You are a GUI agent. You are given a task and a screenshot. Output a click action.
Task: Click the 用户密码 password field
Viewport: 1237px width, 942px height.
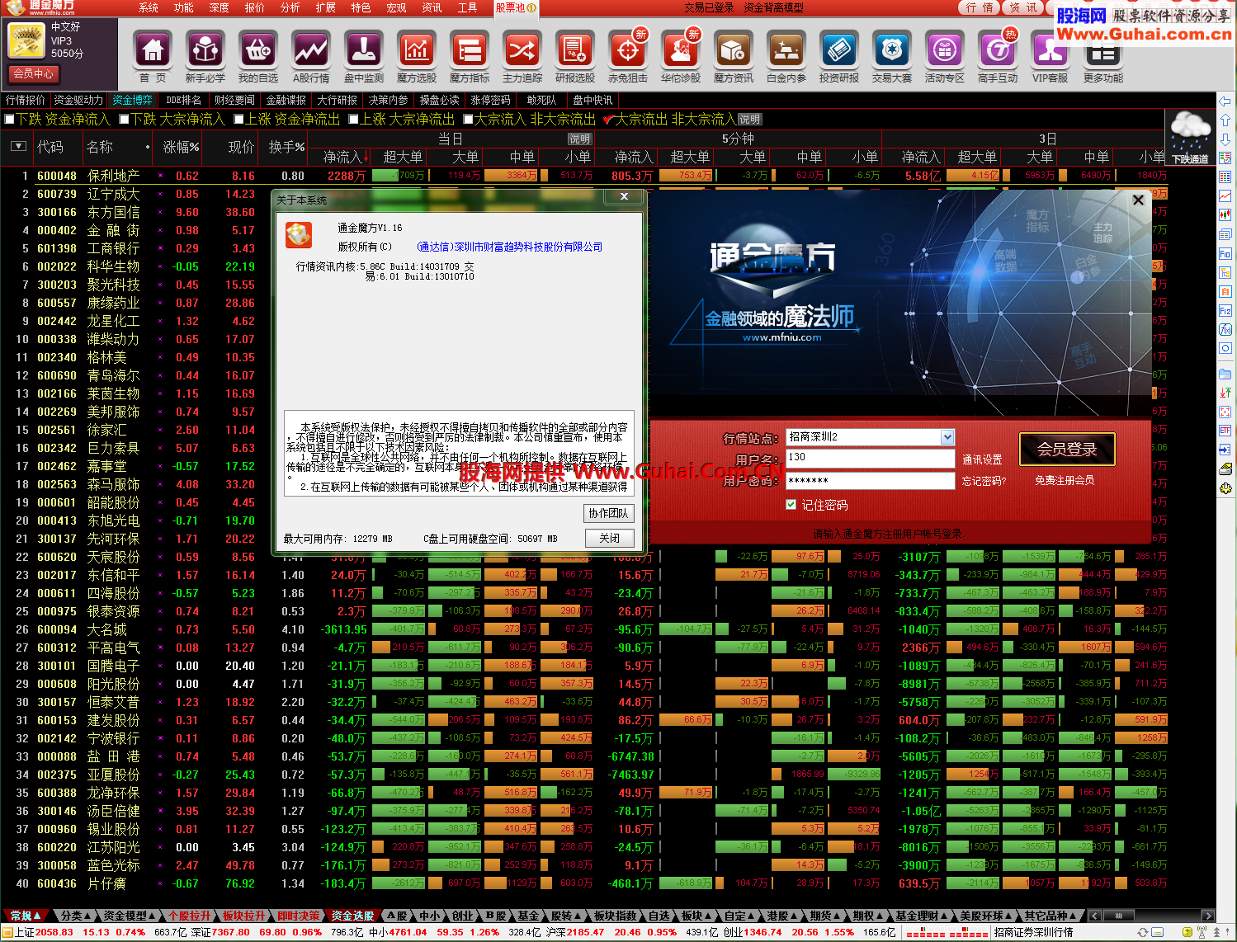(870, 480)
